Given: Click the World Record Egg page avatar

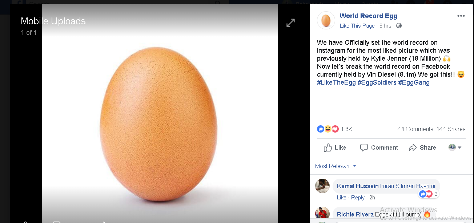Looking at the screenshot, I should pyautogui.click(x=326, y=20).
